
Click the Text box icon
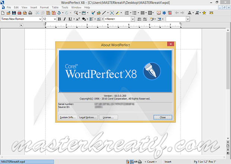click(x=112, y=13)
